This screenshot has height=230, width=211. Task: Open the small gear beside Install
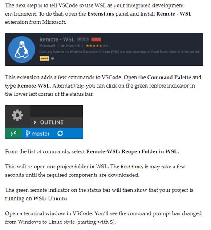(53, 59)
